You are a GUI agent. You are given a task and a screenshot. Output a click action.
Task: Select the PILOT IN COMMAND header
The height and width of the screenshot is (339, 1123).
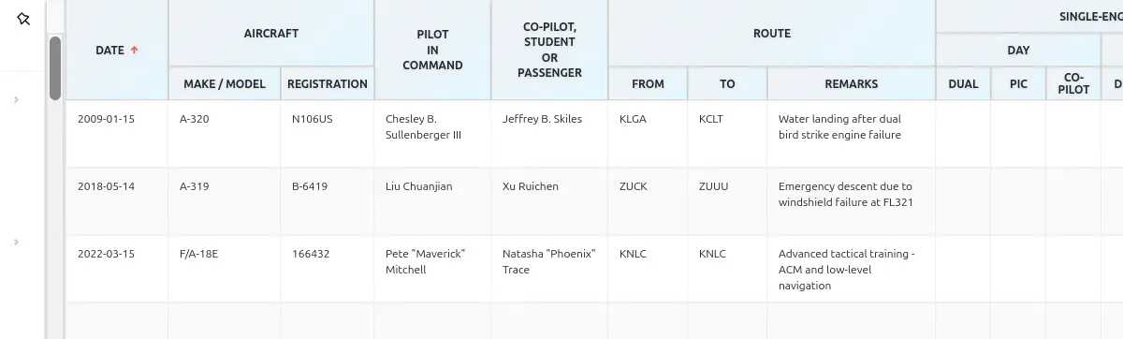[432, 50]
